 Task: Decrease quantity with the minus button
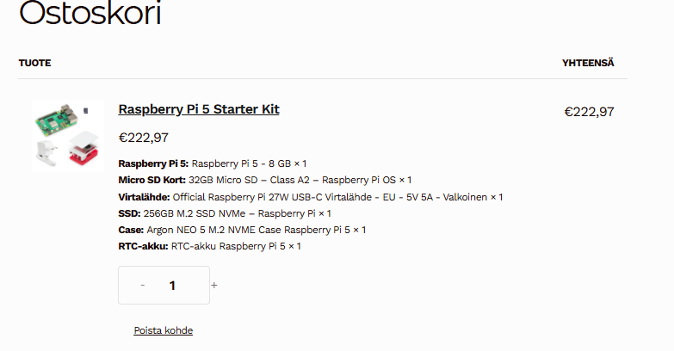point(142,285)
